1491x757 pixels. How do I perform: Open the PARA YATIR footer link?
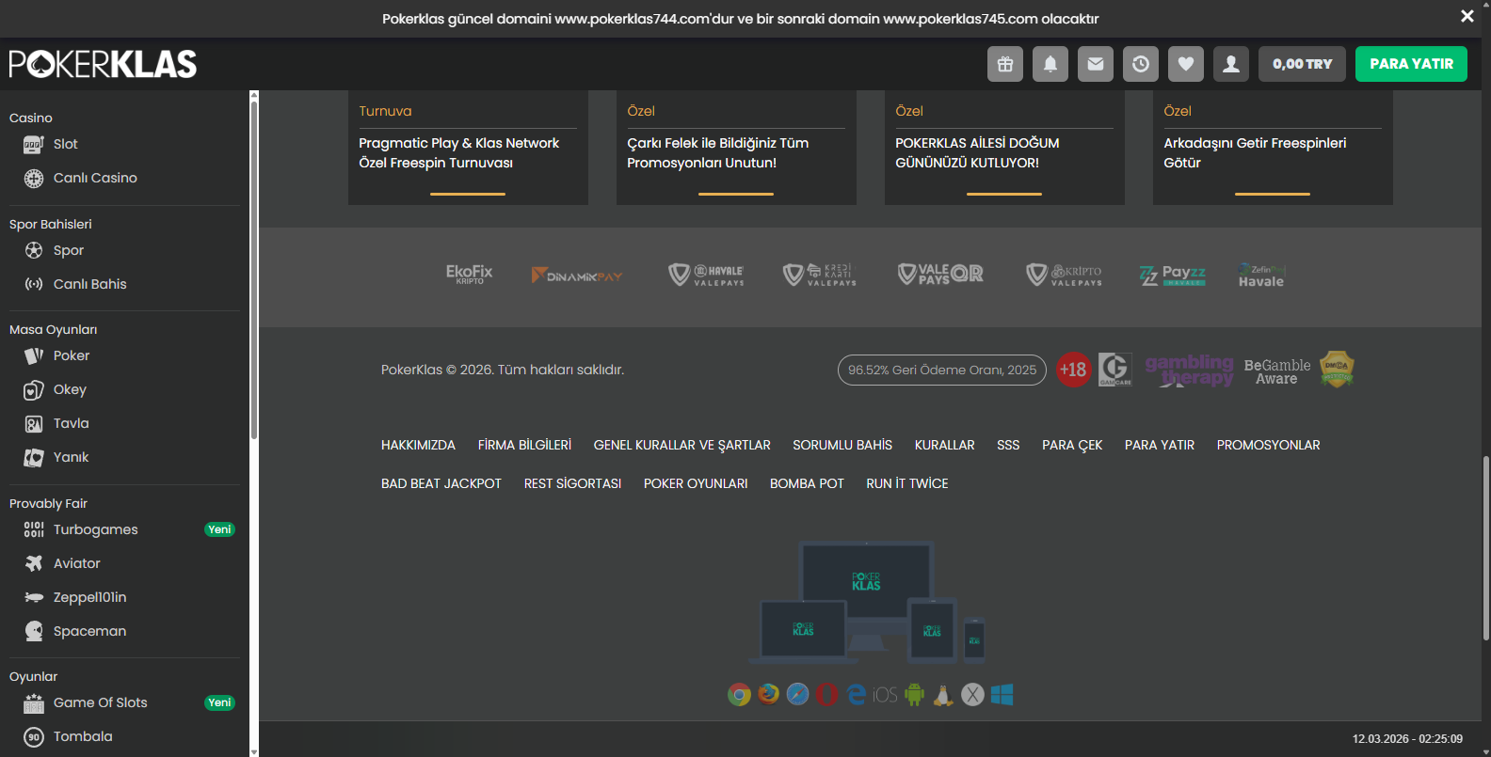click(x=1160, y=445)
